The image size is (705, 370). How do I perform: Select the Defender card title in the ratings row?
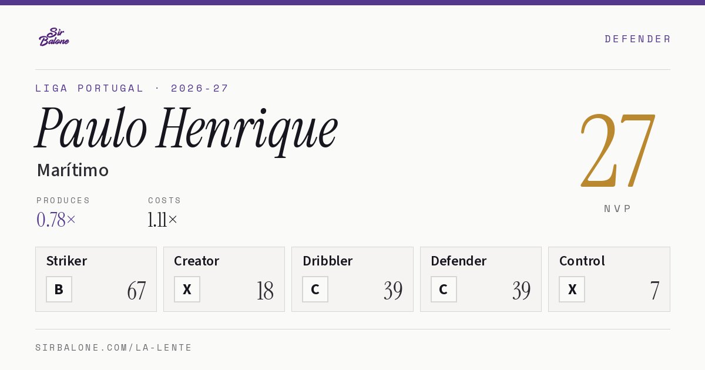click(459, 261)
